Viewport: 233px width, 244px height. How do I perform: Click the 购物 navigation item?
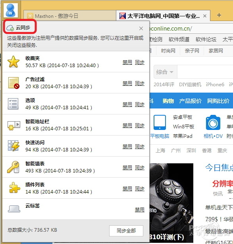tap(168, 101)
